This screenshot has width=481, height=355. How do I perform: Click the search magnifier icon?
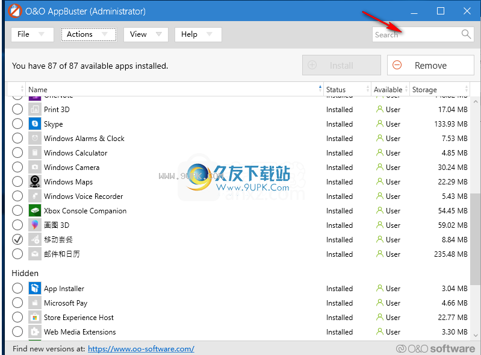(466, 34)
